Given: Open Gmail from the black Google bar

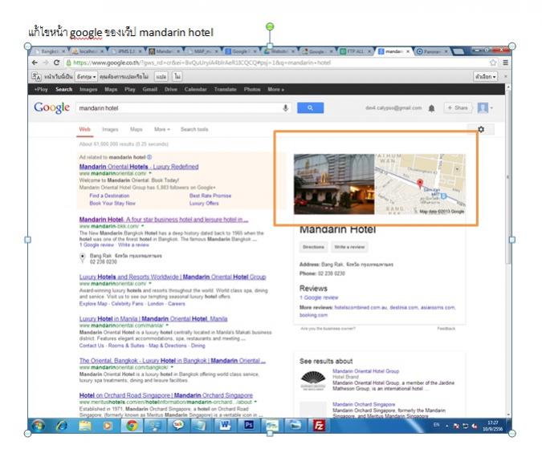Looking at the screenshot, I should coord(149,89).
